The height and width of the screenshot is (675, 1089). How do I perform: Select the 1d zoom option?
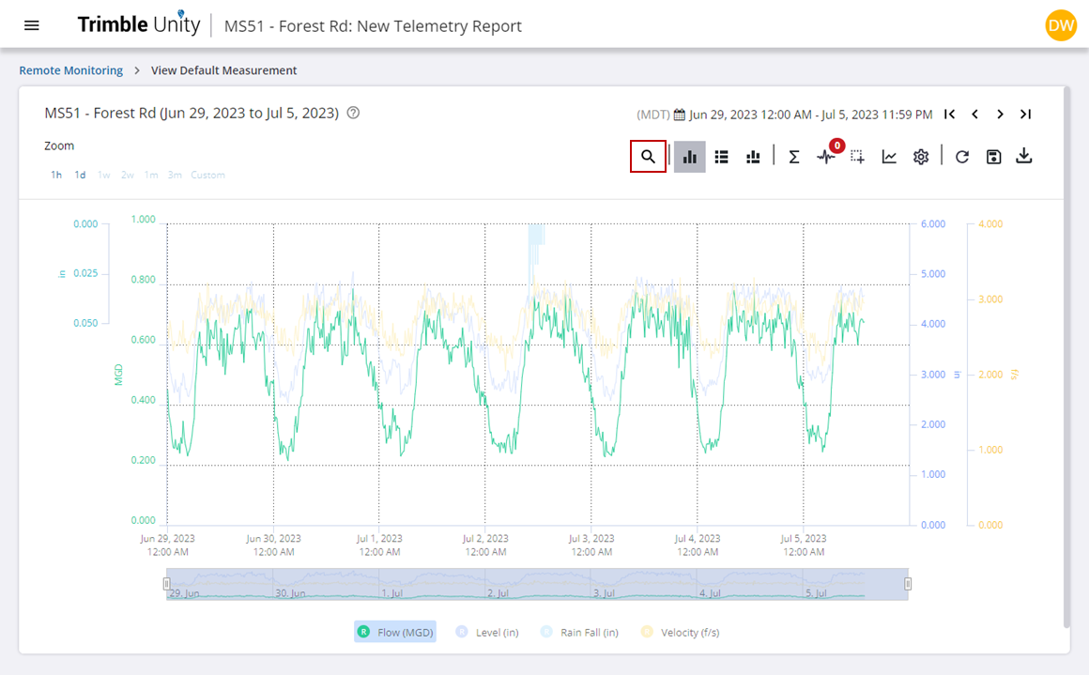pos(81,175)
